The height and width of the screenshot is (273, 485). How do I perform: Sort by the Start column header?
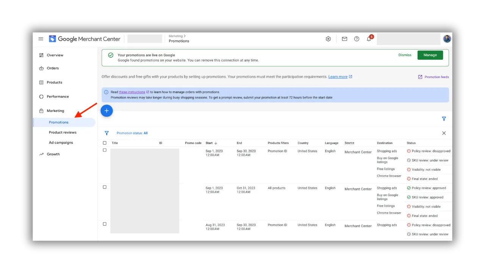(x=209, y=143)
